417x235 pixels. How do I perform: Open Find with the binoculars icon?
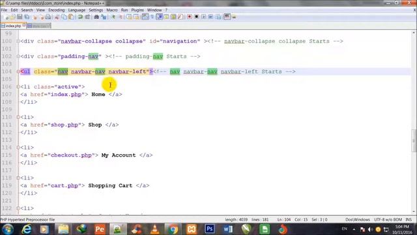(x=96, y=17)
